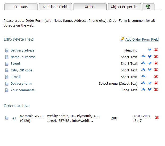Open the Object Properties tab

tap(125, 7)
